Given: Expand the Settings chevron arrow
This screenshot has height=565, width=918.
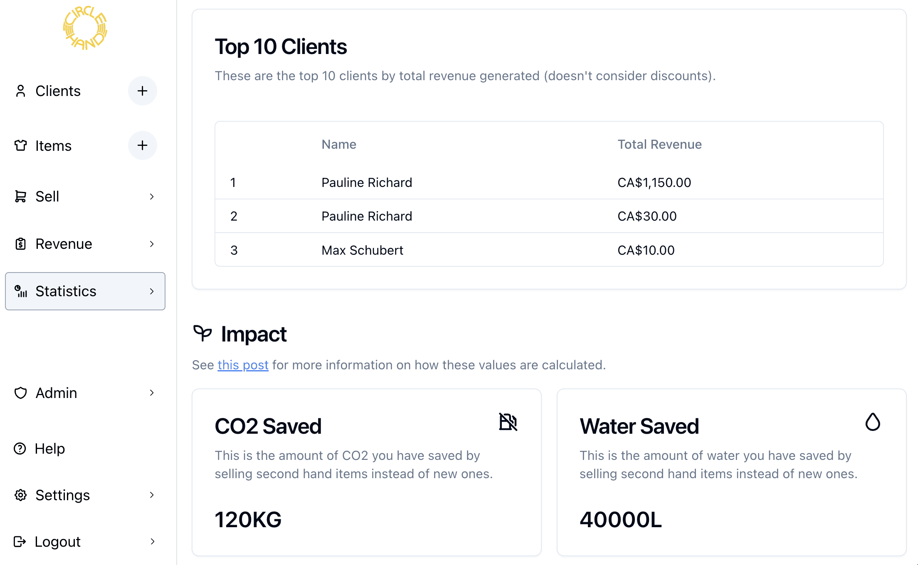Looking at the screenshot, I should coord(152,495).
